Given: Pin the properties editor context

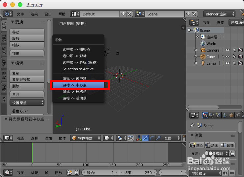Looking at the screenshot, I should point(192,125).
